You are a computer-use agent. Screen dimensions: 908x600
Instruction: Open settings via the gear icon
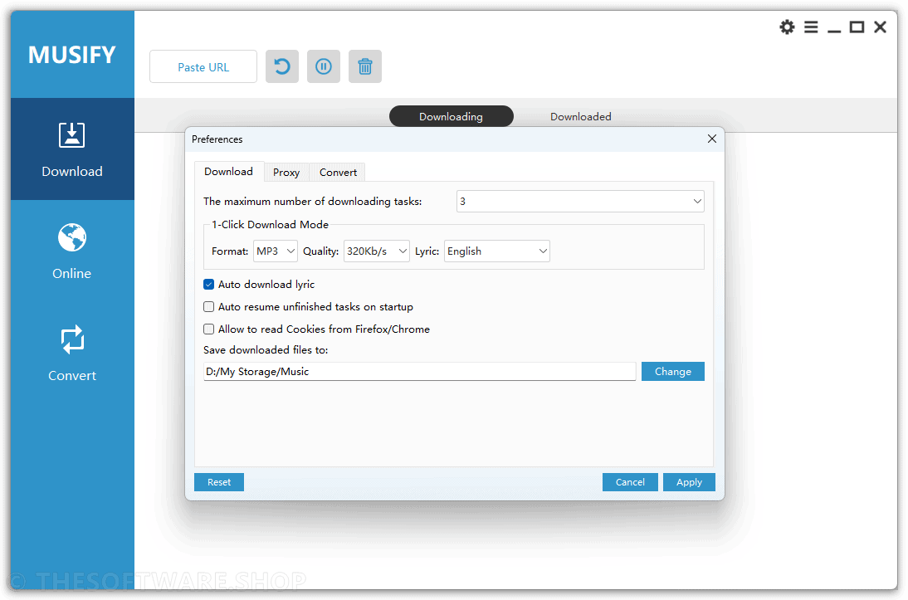[786, 27]
